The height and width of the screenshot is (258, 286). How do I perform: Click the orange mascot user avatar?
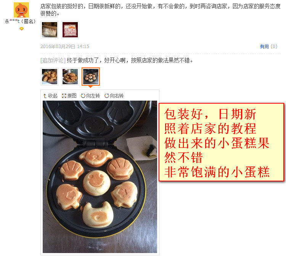pos(21,10)
